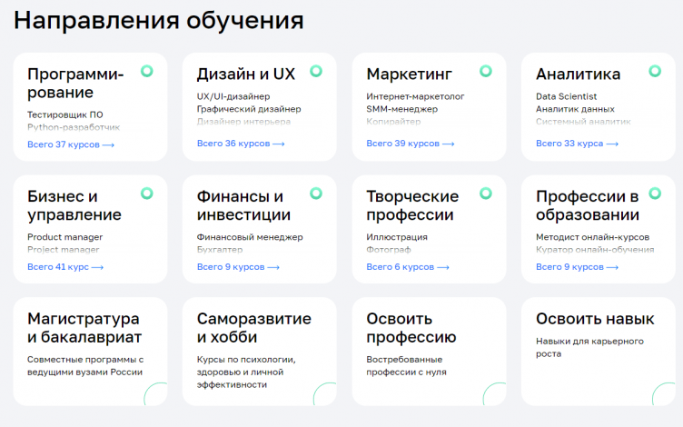Click the green circle icon on Программирование card

147,71
